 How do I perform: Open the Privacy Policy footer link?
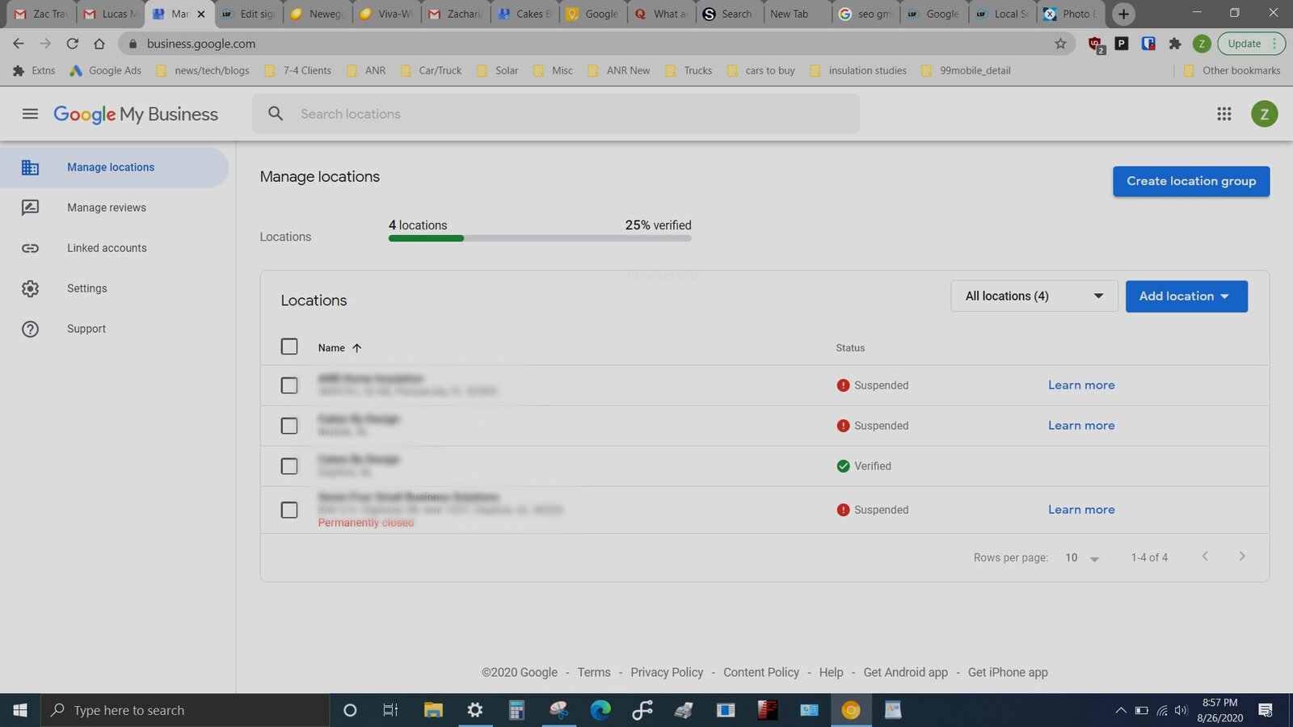coord(667,672)
